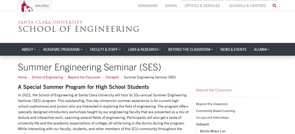Go to the Admission page

(148, 6)
